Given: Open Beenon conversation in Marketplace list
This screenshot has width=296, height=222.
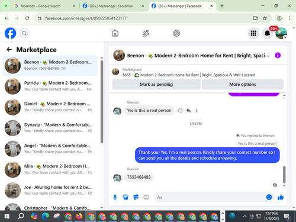Looking at the screenshot, I should pos(50,66).
